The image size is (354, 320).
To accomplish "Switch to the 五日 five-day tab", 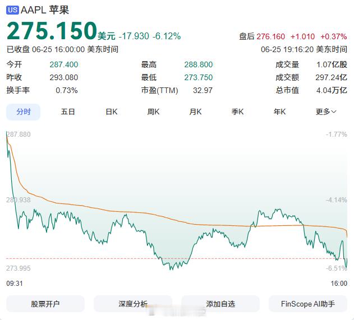I will click(68, 112).
